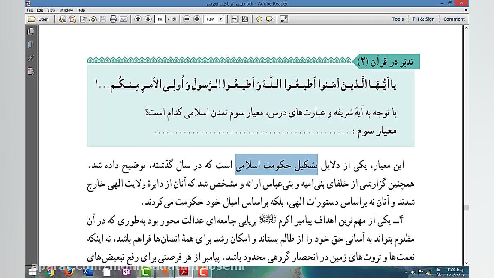Click scrollbar down arrow

[466, 263]
